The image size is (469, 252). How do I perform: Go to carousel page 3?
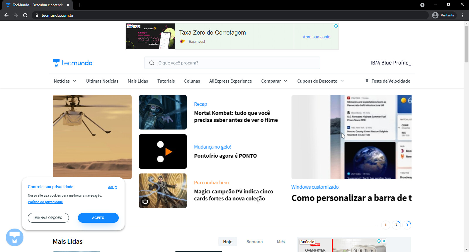tap(407, 225)
